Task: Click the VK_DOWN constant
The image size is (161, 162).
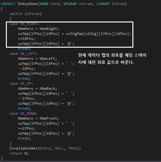Action: (x=28, y=113)
